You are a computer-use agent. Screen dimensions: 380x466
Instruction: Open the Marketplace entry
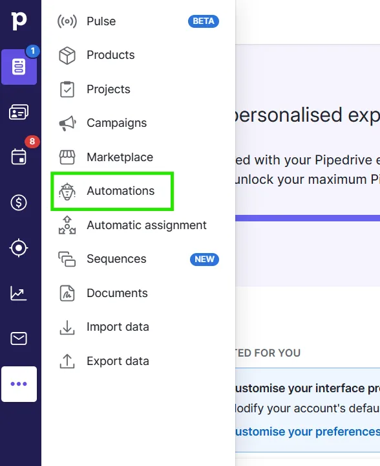138,157
